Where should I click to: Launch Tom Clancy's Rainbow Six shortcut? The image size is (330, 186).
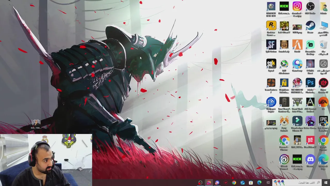(284, 105)
